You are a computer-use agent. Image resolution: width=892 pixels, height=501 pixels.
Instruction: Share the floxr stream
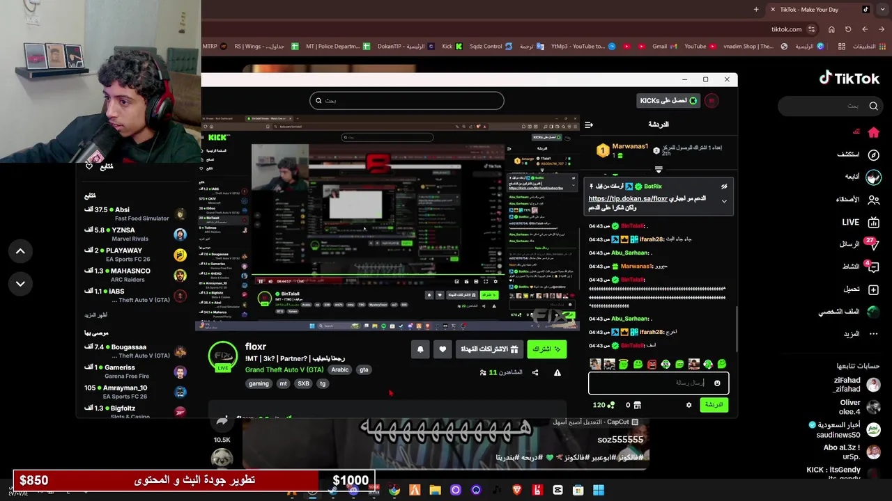[x=535, y=372]
